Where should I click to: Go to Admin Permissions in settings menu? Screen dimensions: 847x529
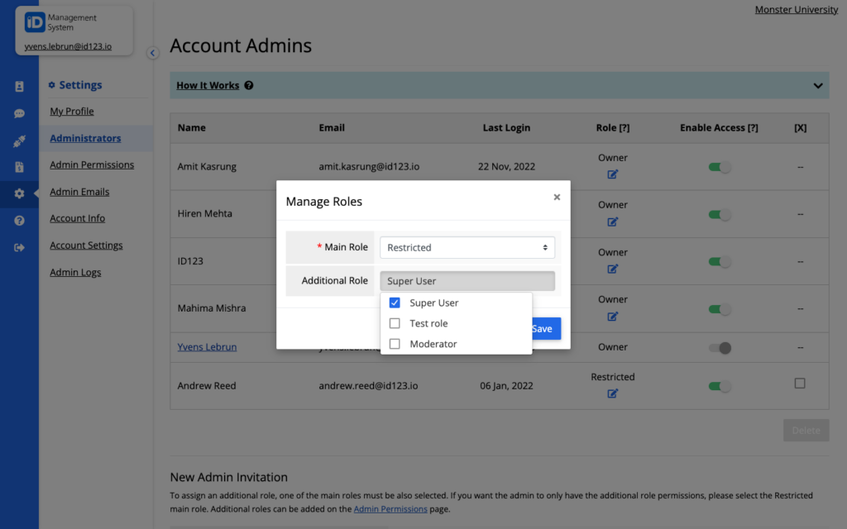coord(91,164)
